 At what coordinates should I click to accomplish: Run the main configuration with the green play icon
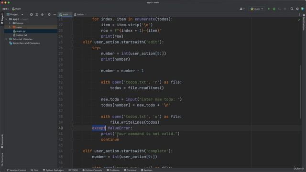269,9
